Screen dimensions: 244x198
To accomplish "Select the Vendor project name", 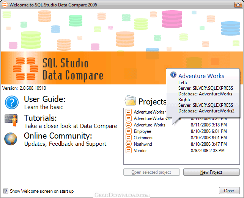I will tap(140, 151).
